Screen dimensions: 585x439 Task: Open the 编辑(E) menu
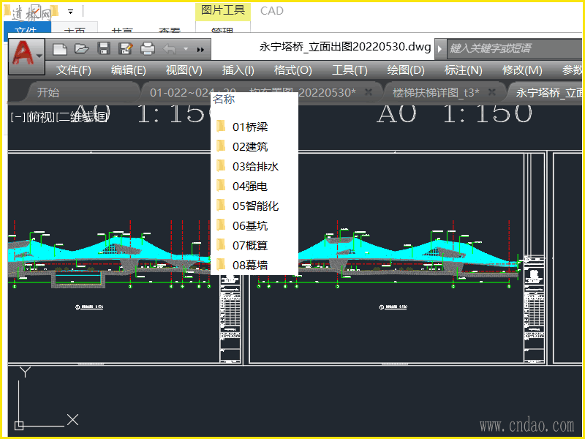pos(129,70)
